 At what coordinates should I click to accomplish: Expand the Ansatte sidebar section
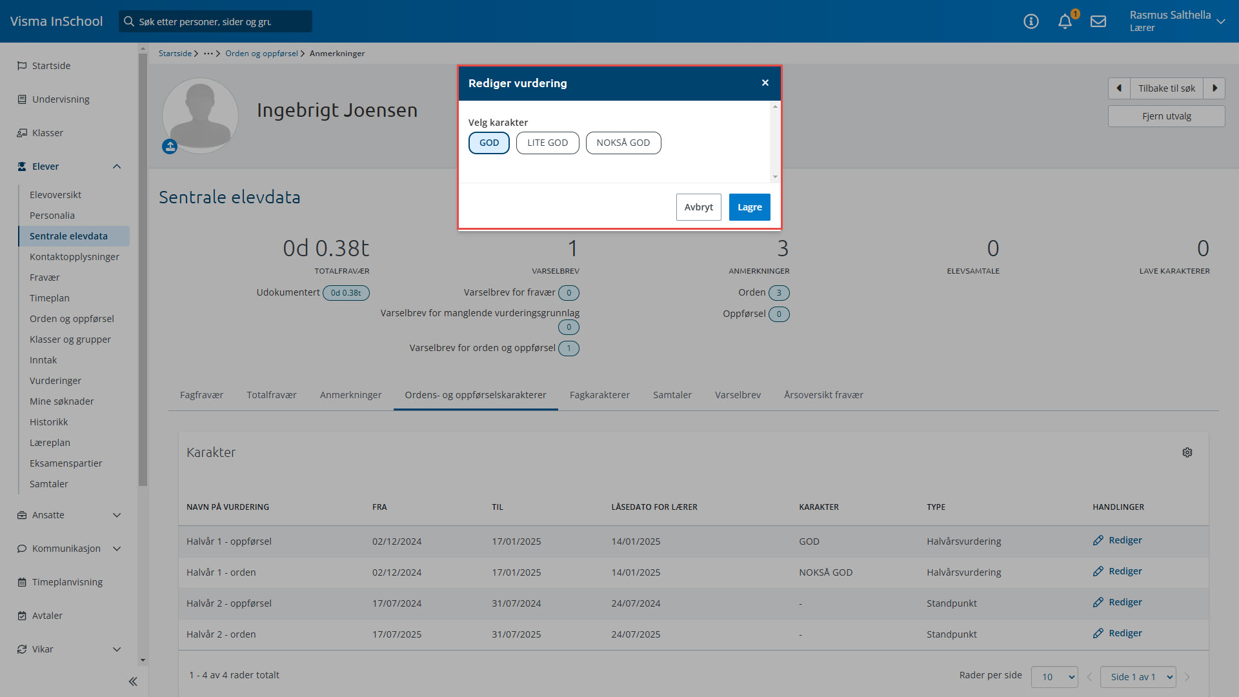117,515
